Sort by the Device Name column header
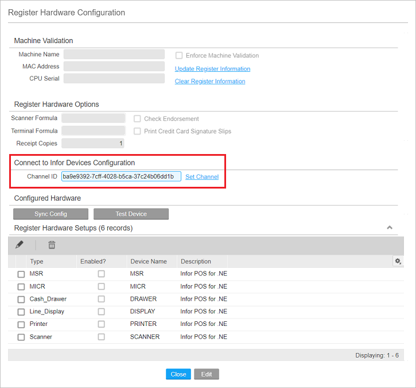 (149, 262)
